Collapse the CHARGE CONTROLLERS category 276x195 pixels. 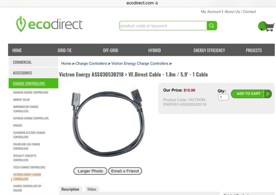[x=33, y=83]
